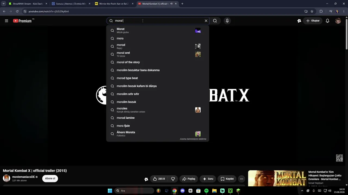Clear the search box with the X
Screen dimensions: 348x195
[206, 21]
